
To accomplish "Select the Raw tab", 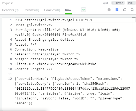I will 68,10.
